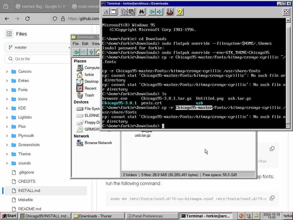This screenshot has width=293, height=220.
Task: Open .gitignore file in GitHub tree
Action: point(26,172)
